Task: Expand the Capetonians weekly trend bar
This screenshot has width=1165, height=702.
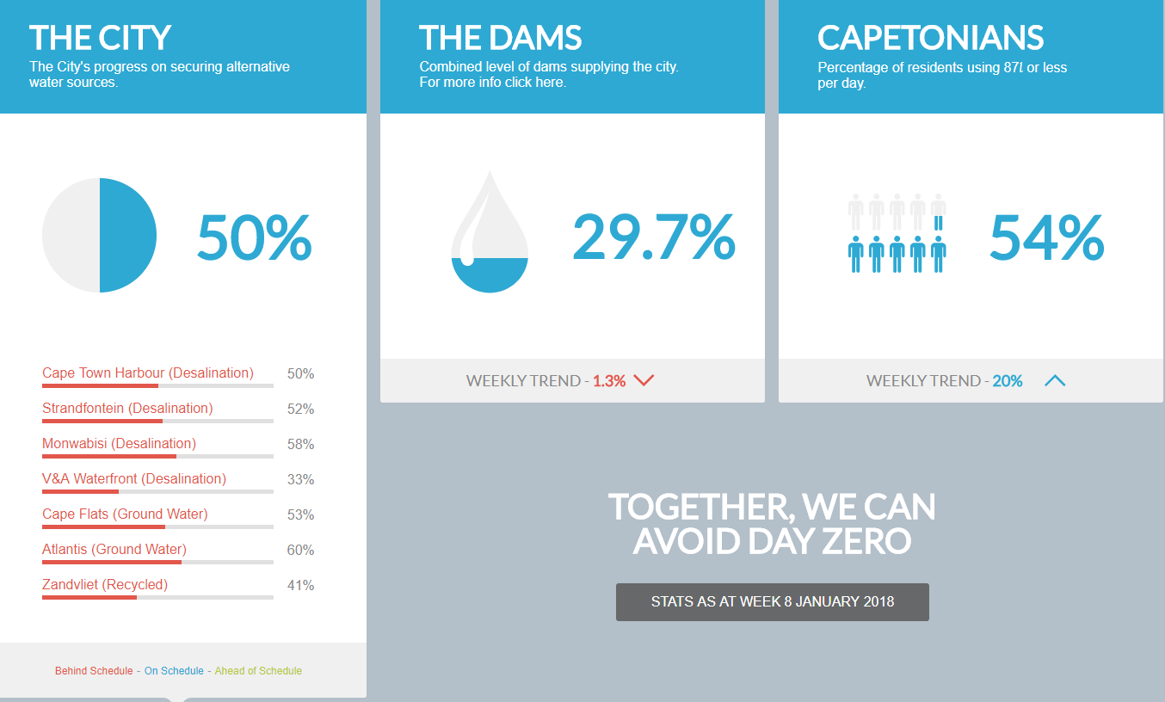Action: point(971,380)
